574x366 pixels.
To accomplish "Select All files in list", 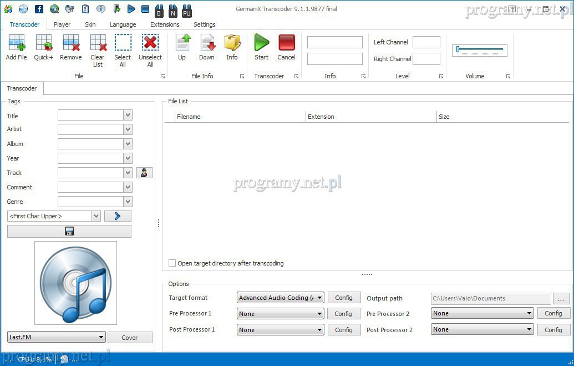I will pos(123,44).
